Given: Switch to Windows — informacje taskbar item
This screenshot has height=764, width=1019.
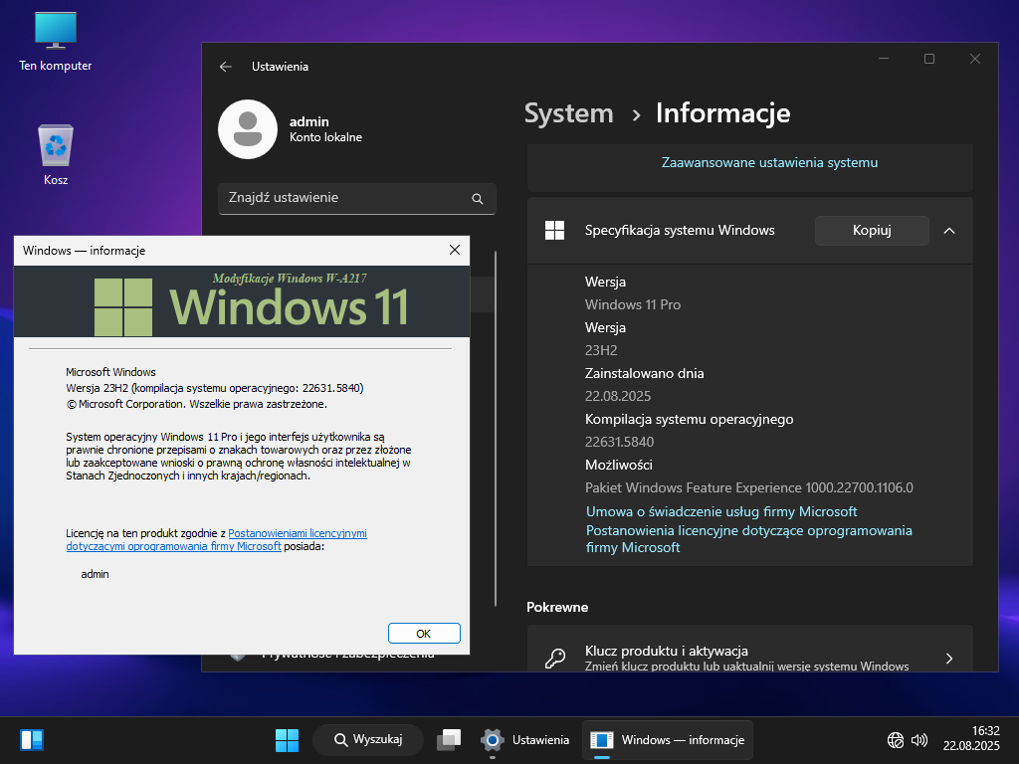Looking at the screenshot, I should coord(668,740).
